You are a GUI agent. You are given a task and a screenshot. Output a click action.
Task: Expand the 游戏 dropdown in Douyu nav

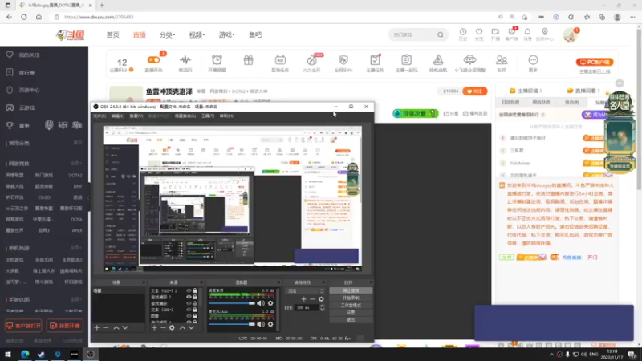coord(226,34)
